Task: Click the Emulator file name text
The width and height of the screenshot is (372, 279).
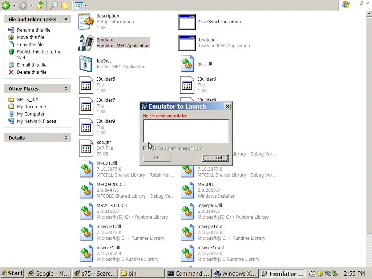Action: point(106,40)
